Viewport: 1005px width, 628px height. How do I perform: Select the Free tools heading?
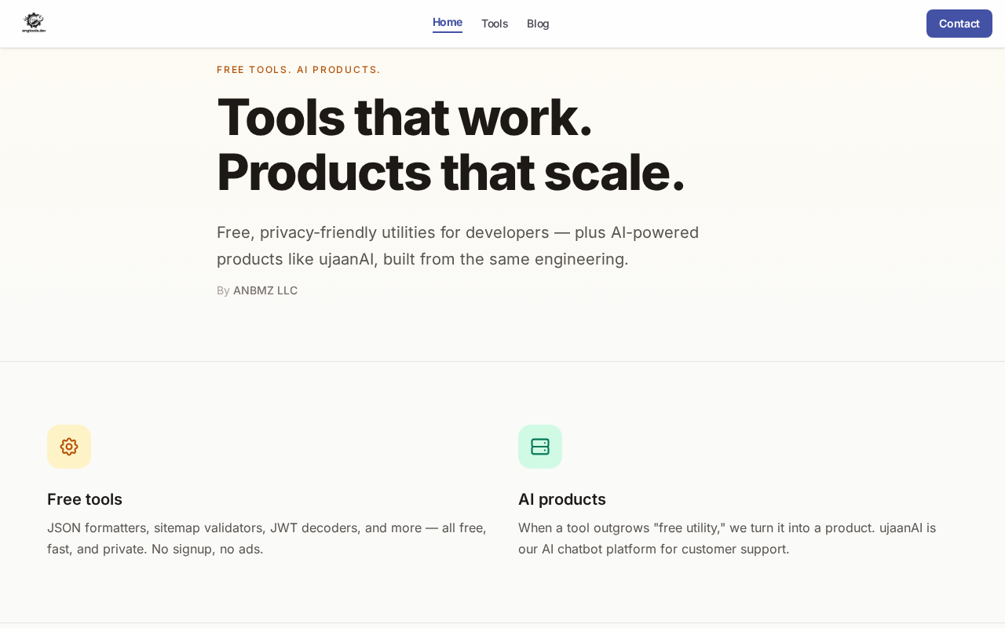point(85,499)
